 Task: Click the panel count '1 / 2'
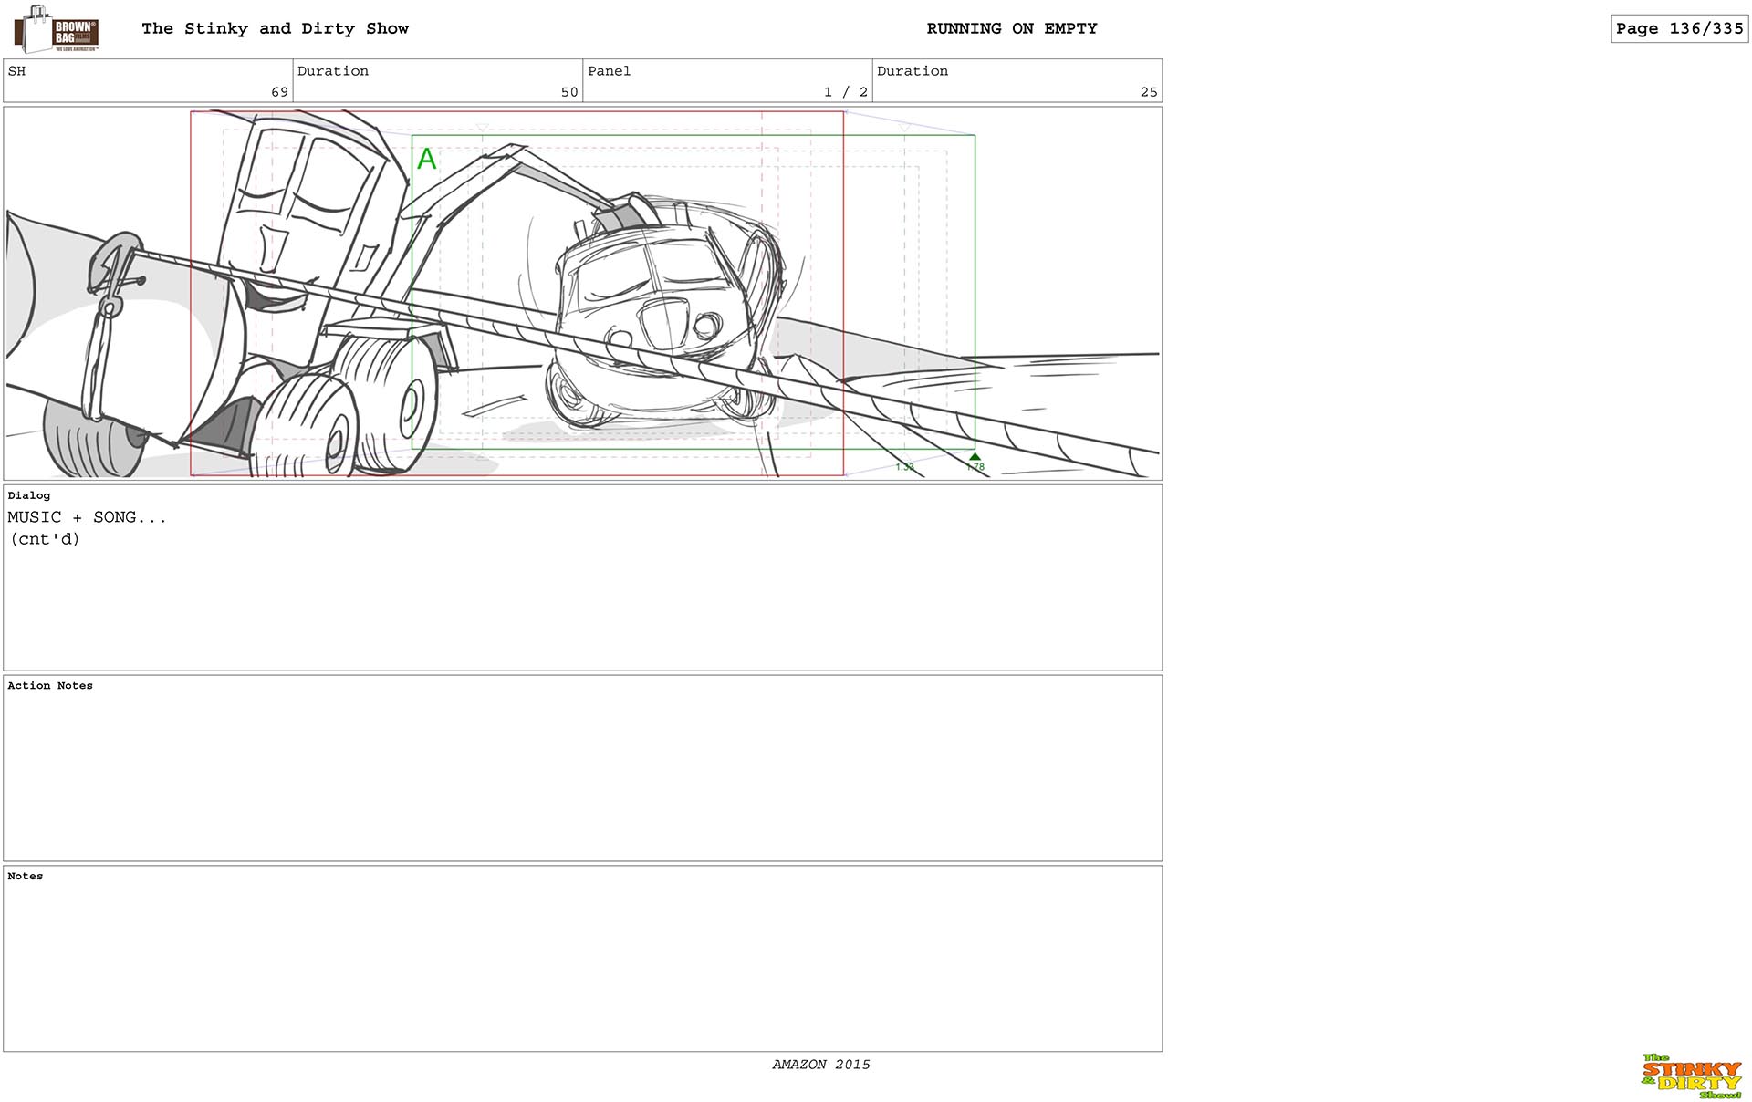(x=846, y=92)
